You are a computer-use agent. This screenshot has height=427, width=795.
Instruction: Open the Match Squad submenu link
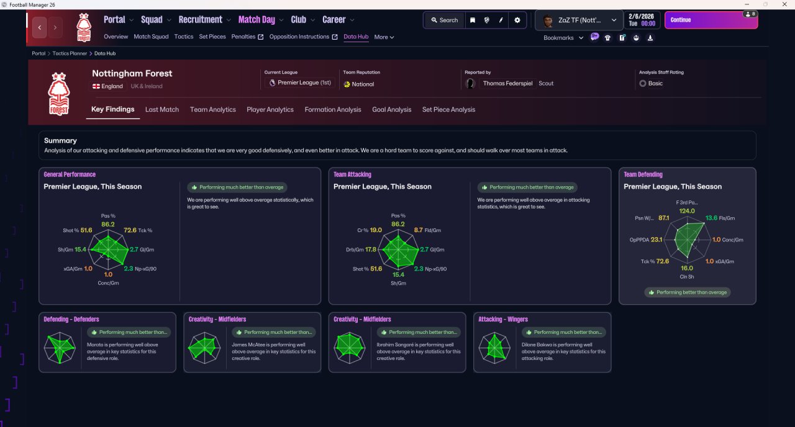151,37
